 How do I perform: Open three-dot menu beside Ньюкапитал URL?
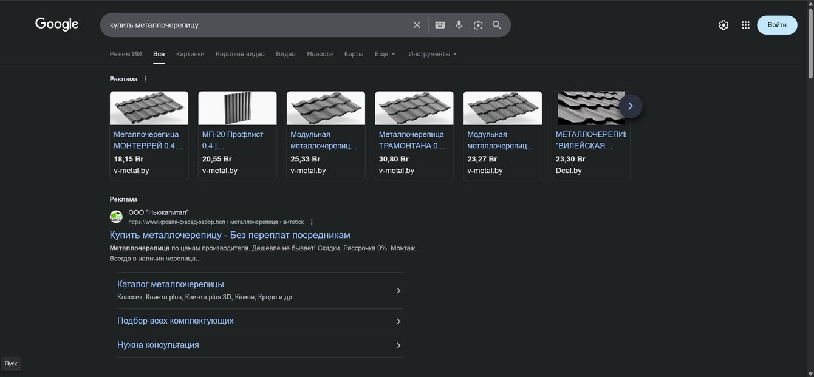tap(312, 222)
